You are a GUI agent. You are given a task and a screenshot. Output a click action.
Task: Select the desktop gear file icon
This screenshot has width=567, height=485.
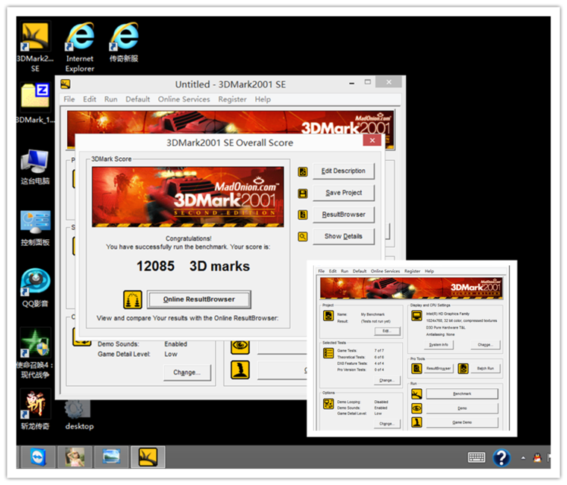(78, 414)
